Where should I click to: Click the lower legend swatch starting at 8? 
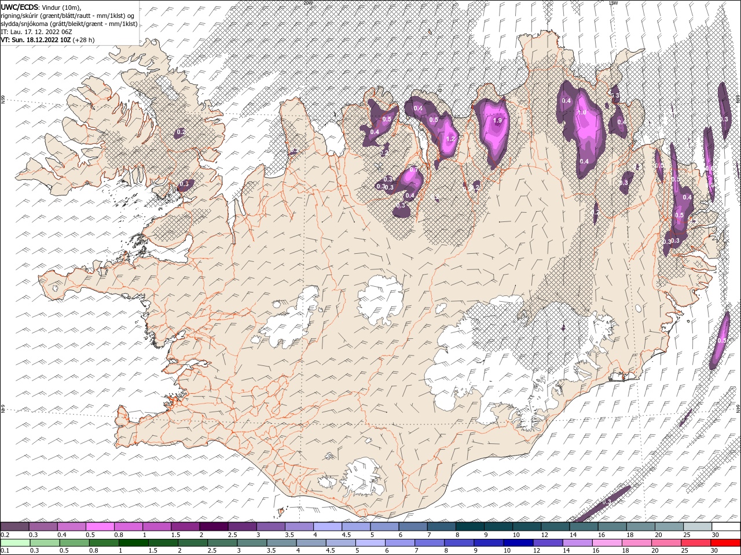pyautogui.click(x=459, y=543)
